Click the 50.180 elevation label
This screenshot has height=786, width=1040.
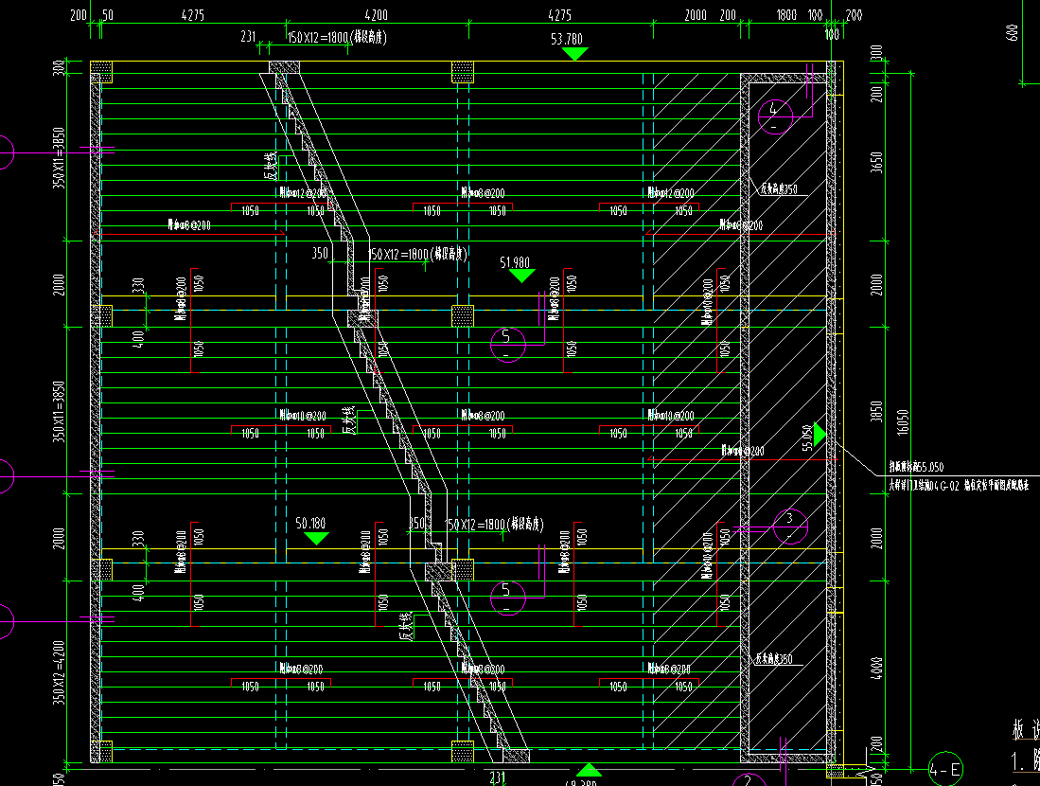point(310,523)
